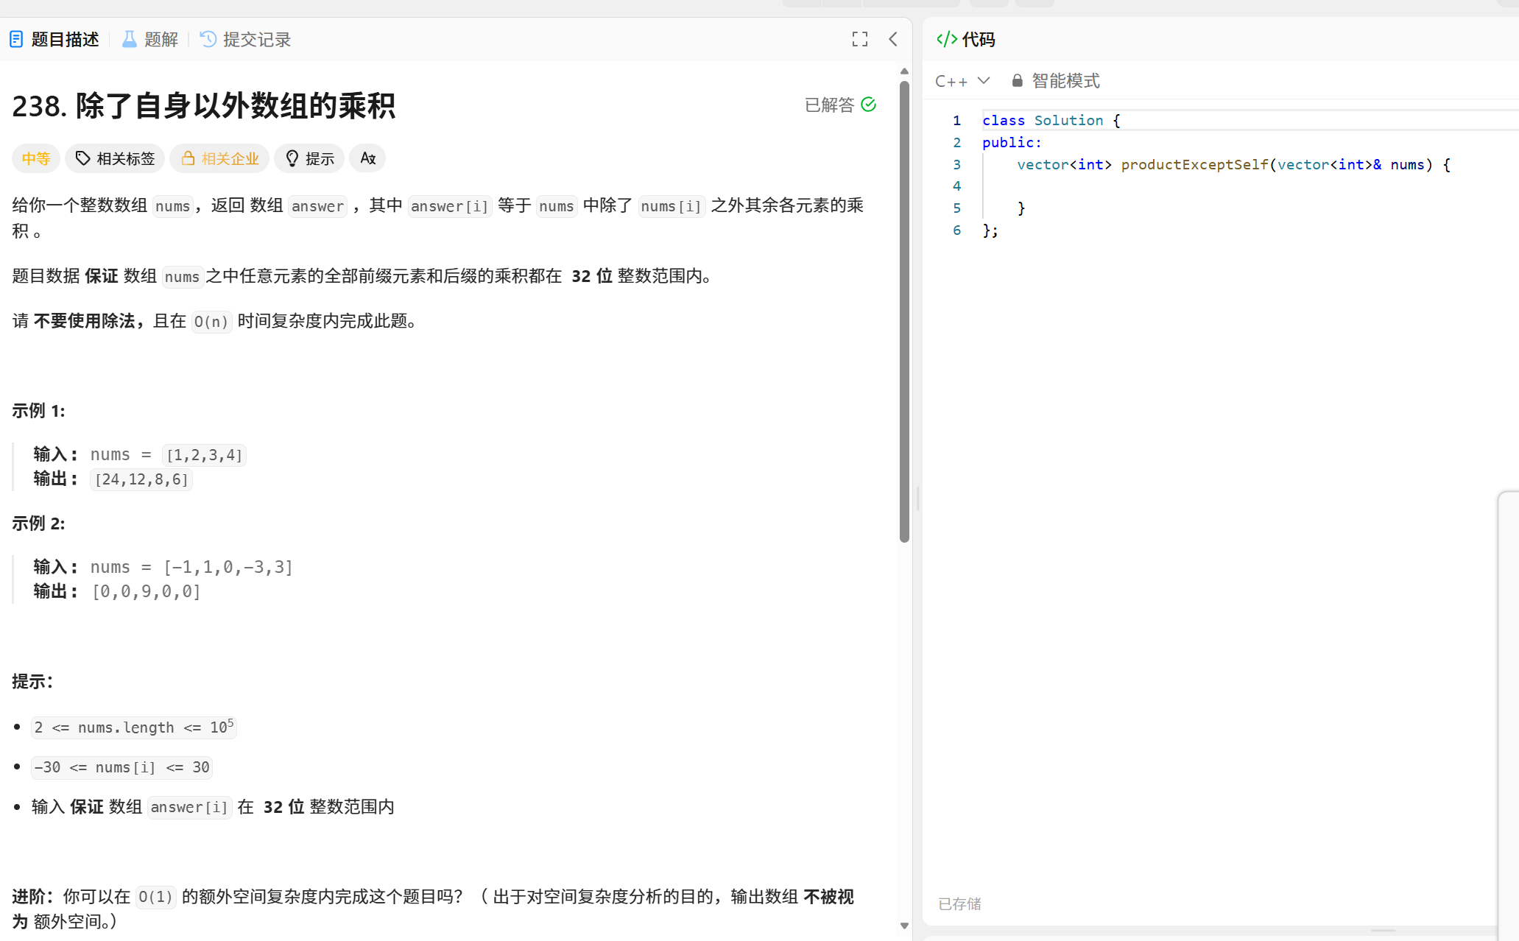Select the 题目描述 description tab
The height and width of the screenshot is (941, 1519).
[54, 39]
